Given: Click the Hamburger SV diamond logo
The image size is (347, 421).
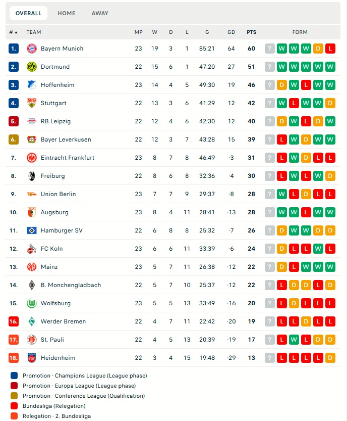Looking at the screenshot, I should 32,230.
